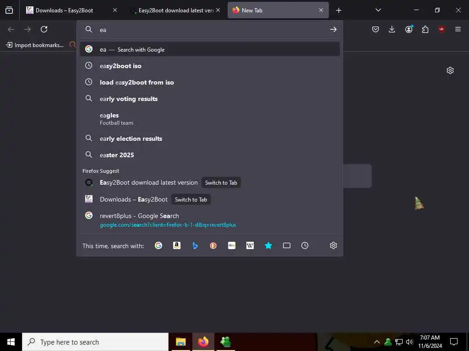Screen dimensions: 469x351
Task: Open search settings gear in dropdown
Action: 333,245
